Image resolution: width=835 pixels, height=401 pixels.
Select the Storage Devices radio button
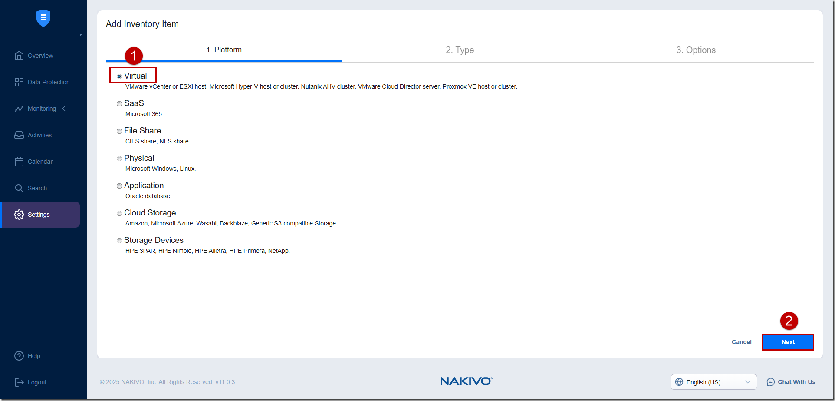119,241
